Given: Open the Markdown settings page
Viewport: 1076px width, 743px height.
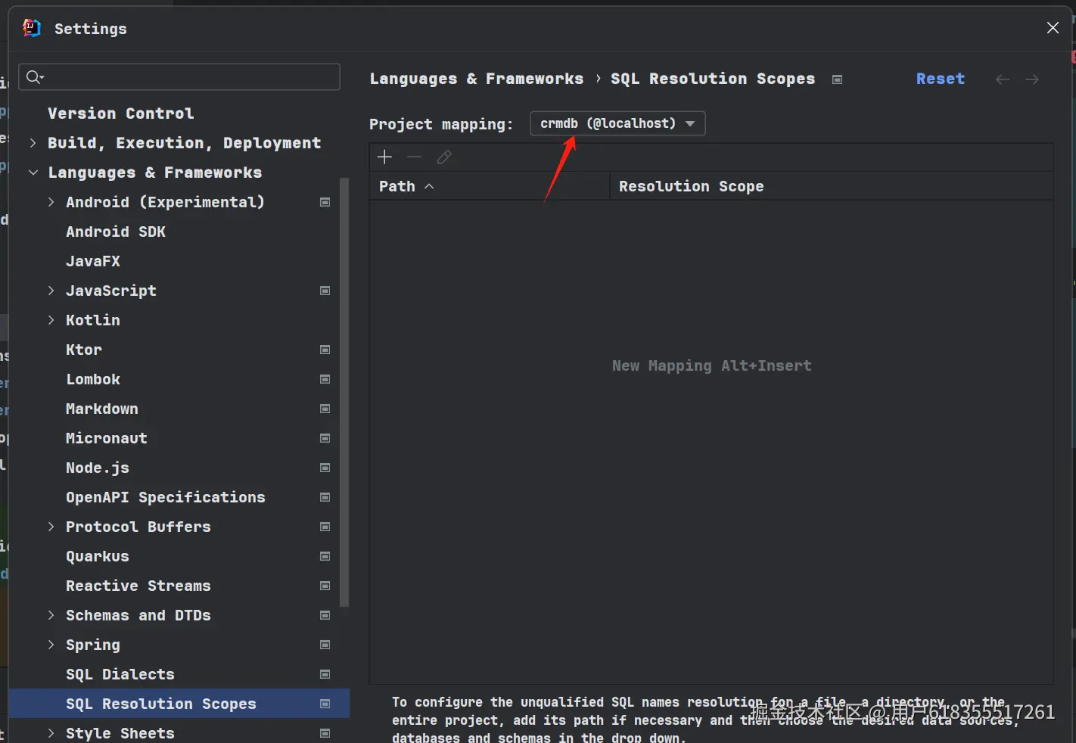Looking at the screenshot, I should pyautogui.click(x=101, y=409).
